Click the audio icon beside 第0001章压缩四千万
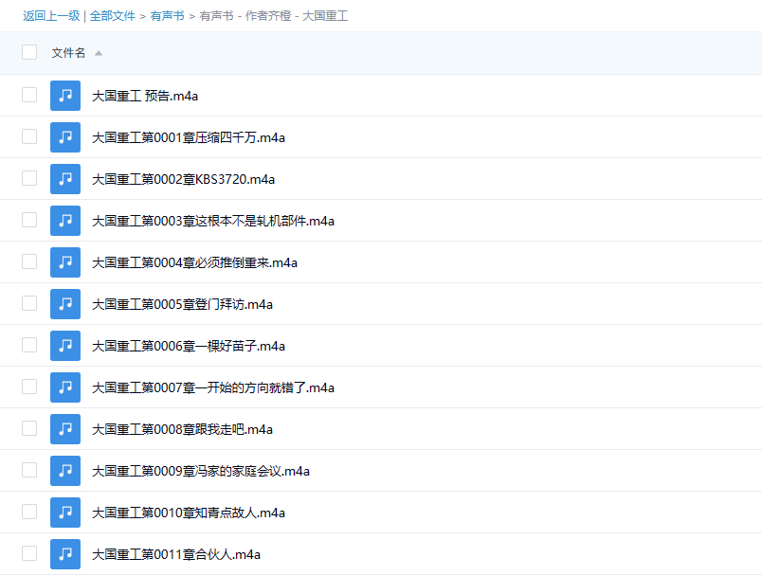This screenshot has width=762, height=576. [65, 137]
